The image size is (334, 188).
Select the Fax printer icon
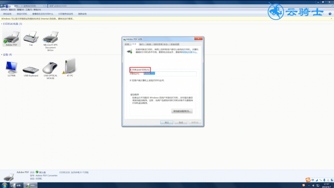click(31, 38)
